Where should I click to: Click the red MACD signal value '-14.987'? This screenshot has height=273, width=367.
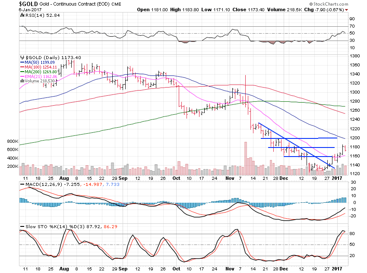93,185
